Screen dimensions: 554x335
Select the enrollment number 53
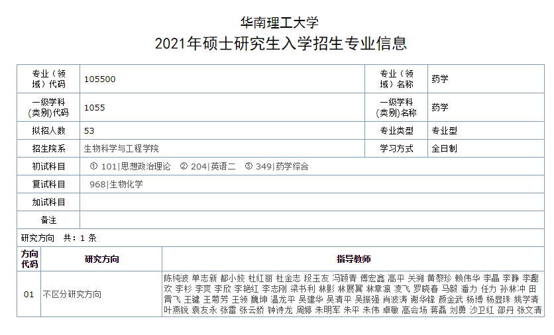[x=89, y=131]
